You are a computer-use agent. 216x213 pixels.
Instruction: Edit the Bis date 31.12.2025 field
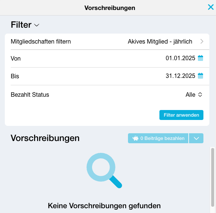coord(180,76)
